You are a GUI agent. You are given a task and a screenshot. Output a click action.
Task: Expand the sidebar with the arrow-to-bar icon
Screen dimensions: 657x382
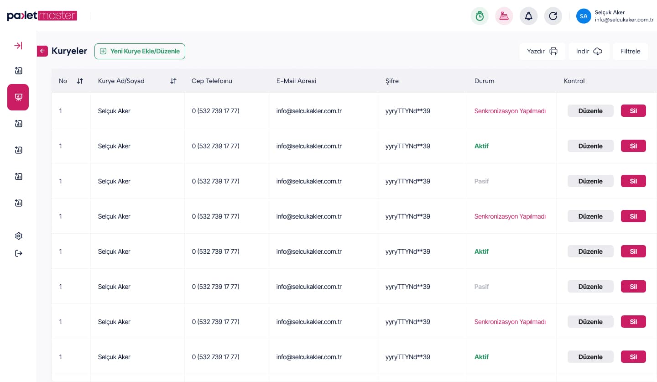tap(18, 46)
